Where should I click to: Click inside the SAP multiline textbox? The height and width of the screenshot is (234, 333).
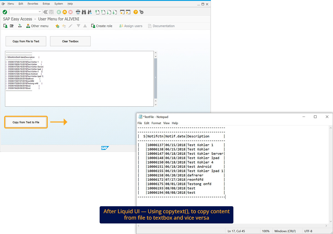pos(79,79)
